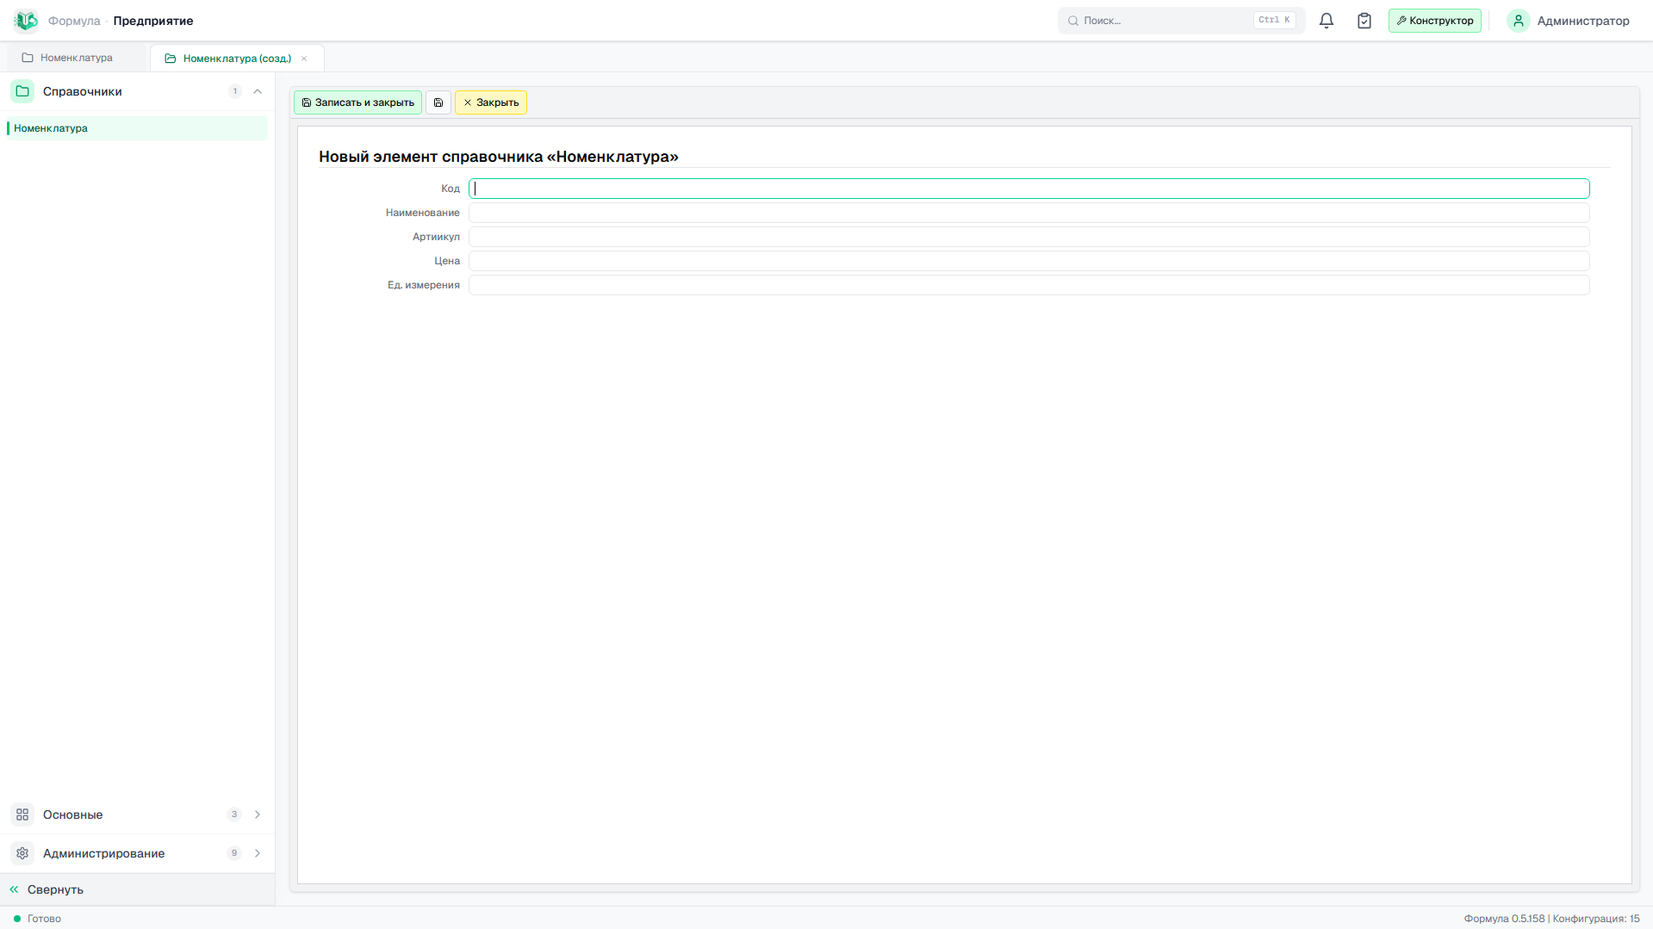Click the Формула app logo icon
The width and height of the screenshot is (1653, 929).
click(26, 20)
